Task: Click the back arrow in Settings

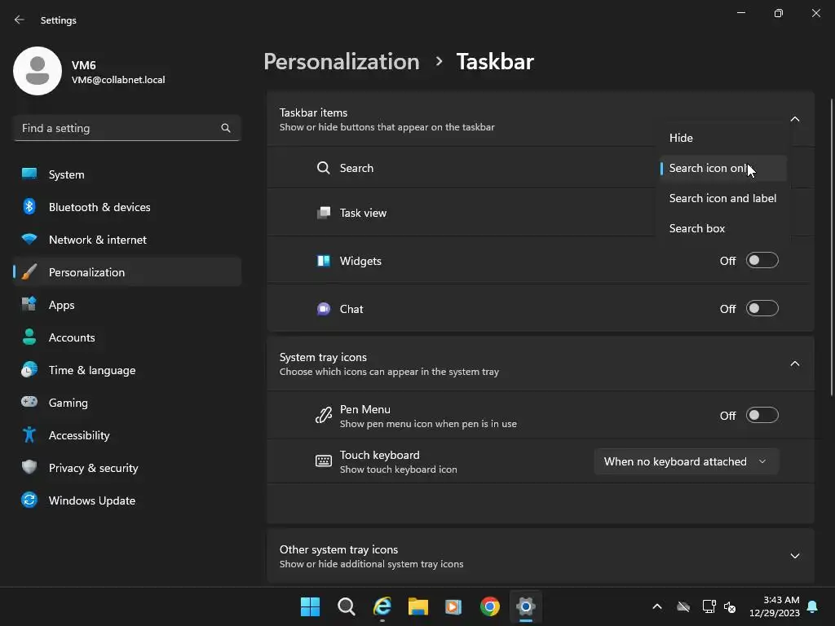Action: click(x=20, y=20)
